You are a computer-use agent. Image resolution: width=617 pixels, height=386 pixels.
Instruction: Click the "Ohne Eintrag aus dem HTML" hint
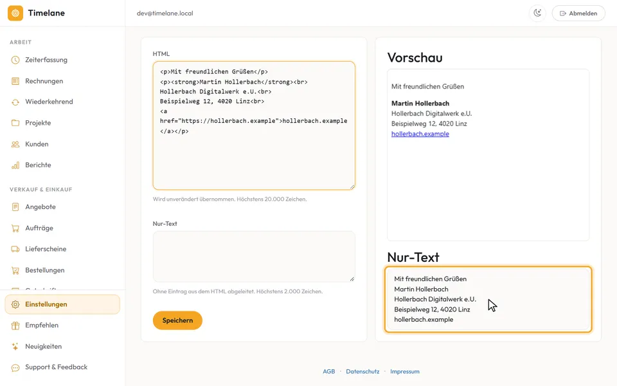238,291
